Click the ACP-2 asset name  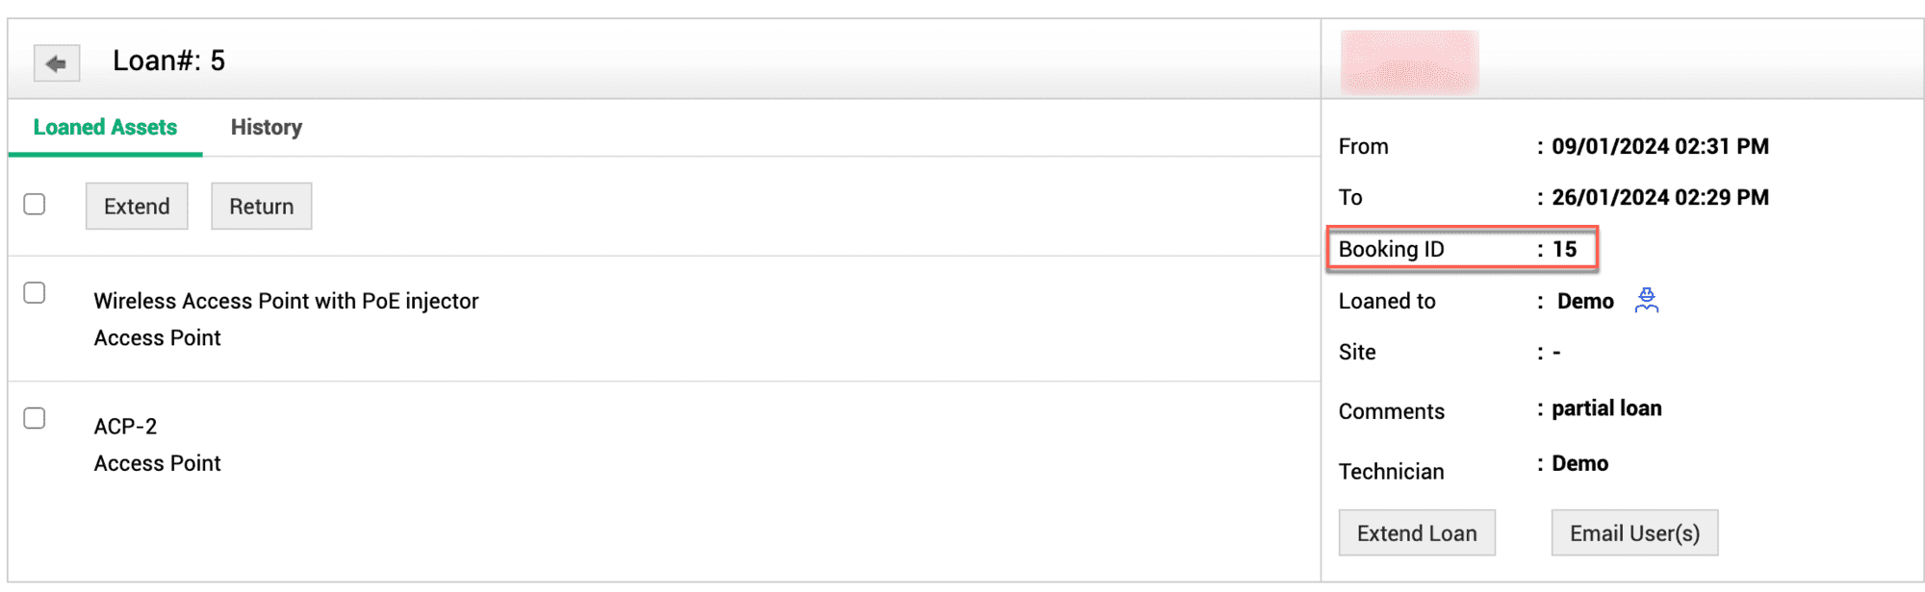coord(125,426)
